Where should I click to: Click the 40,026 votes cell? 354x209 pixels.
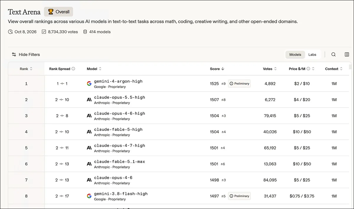(x=270, y=132)
